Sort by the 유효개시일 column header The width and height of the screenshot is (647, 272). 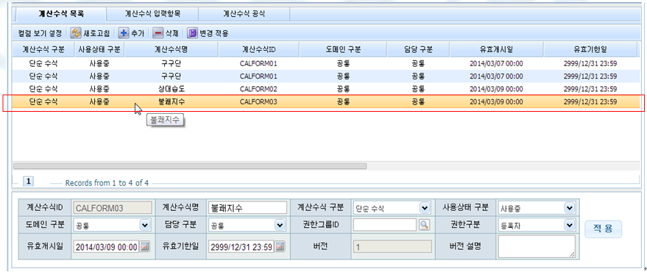click(x=496, y=50)
